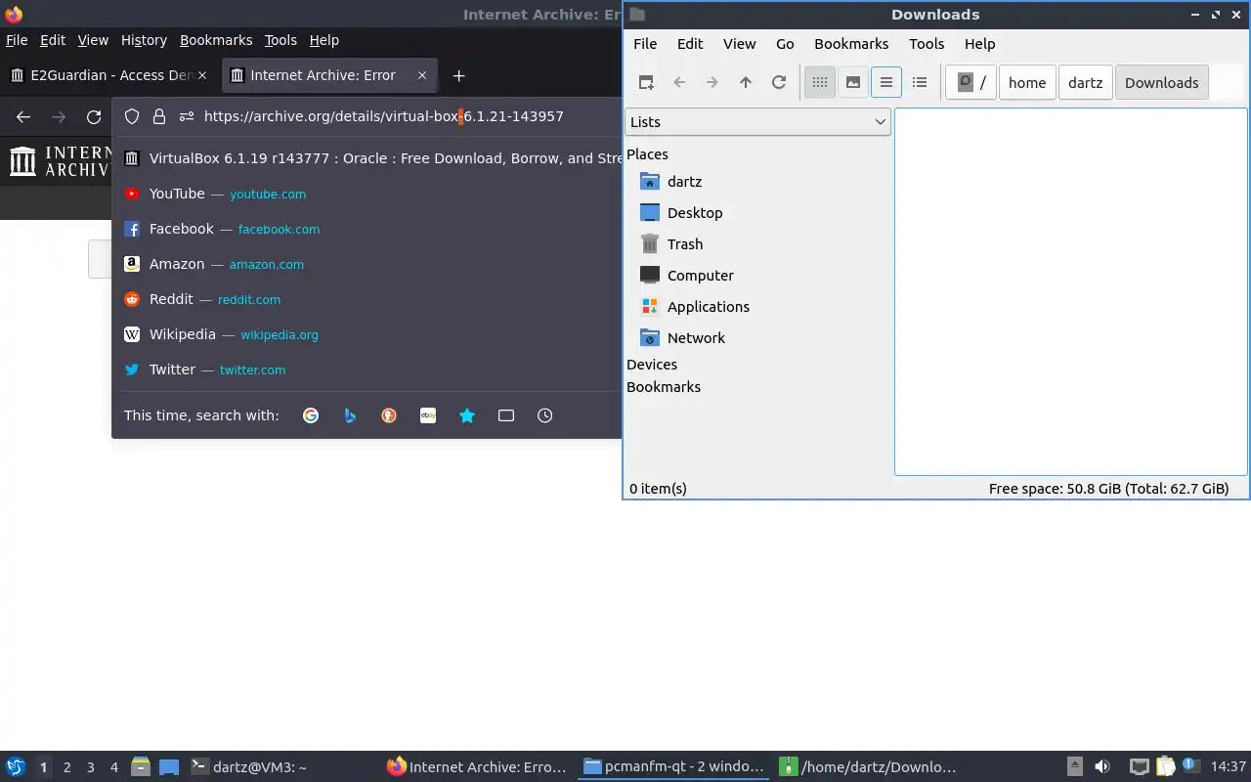Image resolution: width=1251 pixels, height=782 pixels.
Task: Search in open Tabs icon
Action: [506, 415]
